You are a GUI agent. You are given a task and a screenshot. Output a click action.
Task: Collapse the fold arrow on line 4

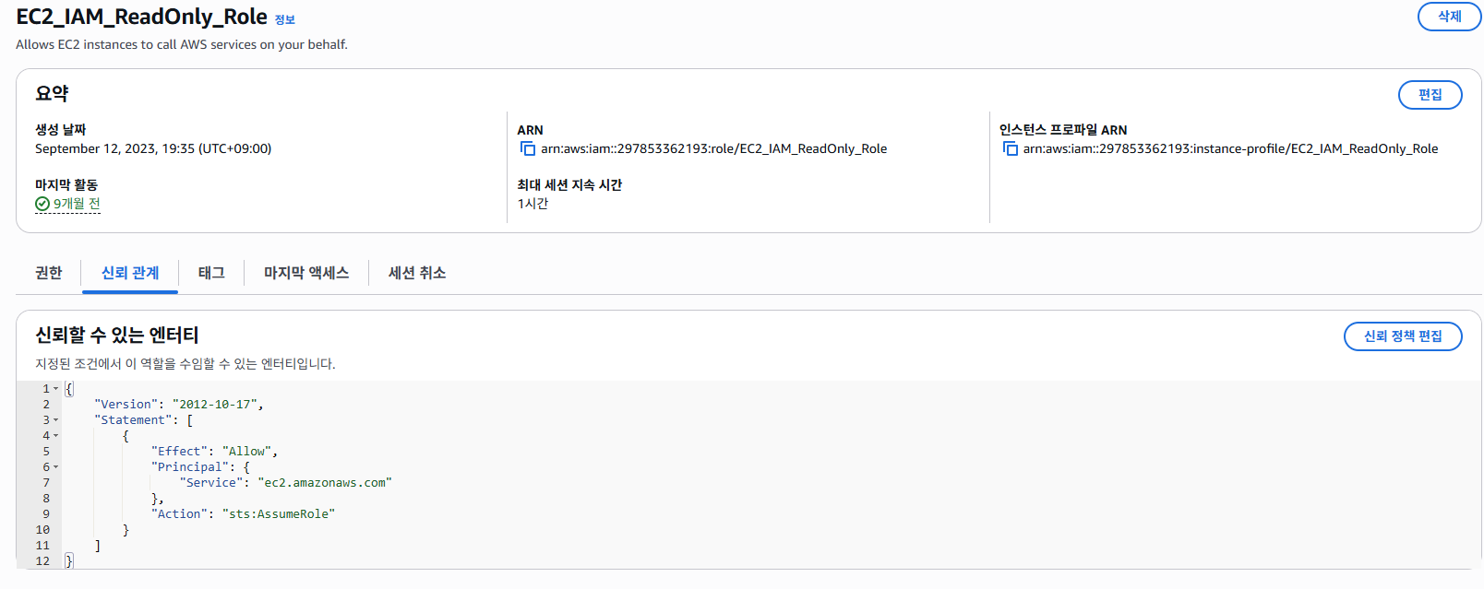[56, 436]
